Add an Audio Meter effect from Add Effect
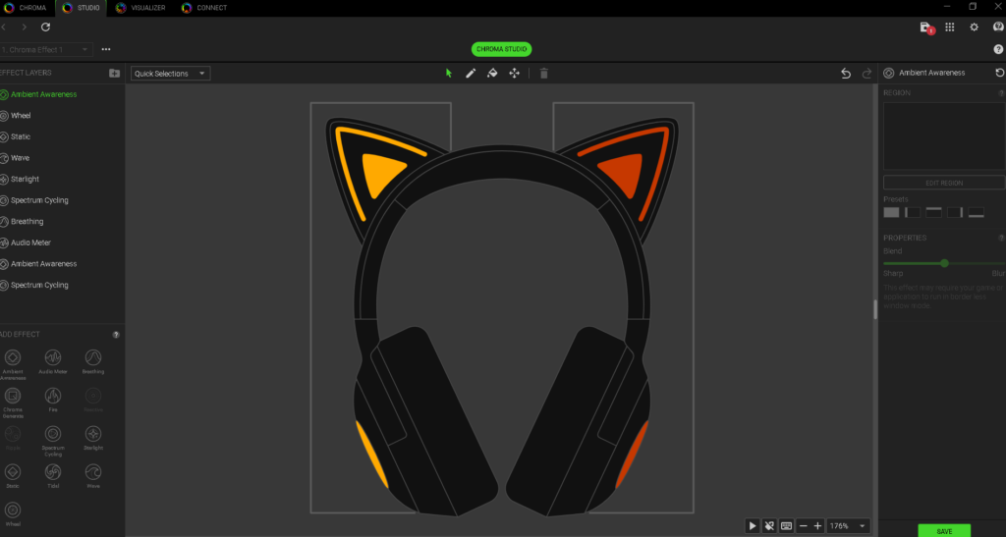The image size is (1006, 537). (53, 361)
